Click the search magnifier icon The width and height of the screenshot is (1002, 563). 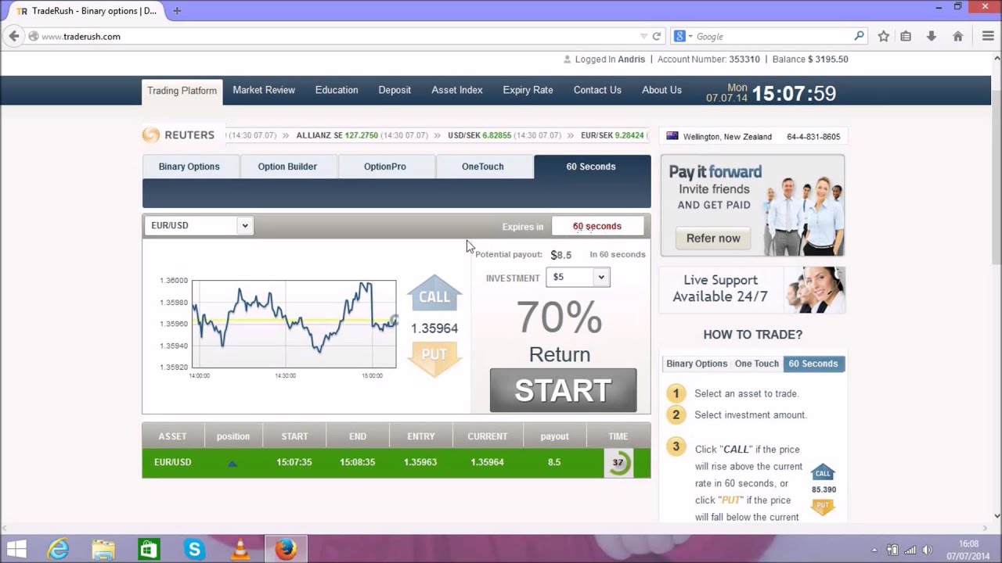tap(859, 36)
